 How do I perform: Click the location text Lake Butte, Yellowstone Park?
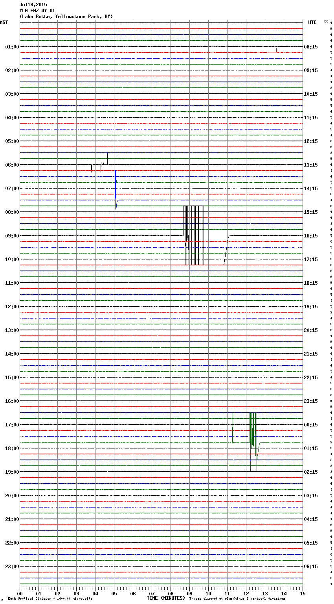pos(66,17)
